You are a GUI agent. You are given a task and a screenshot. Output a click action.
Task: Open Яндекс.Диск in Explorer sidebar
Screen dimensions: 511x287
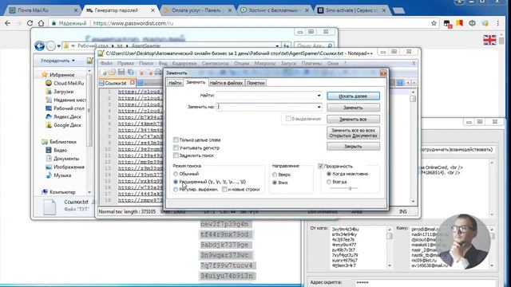coord(63,116)
